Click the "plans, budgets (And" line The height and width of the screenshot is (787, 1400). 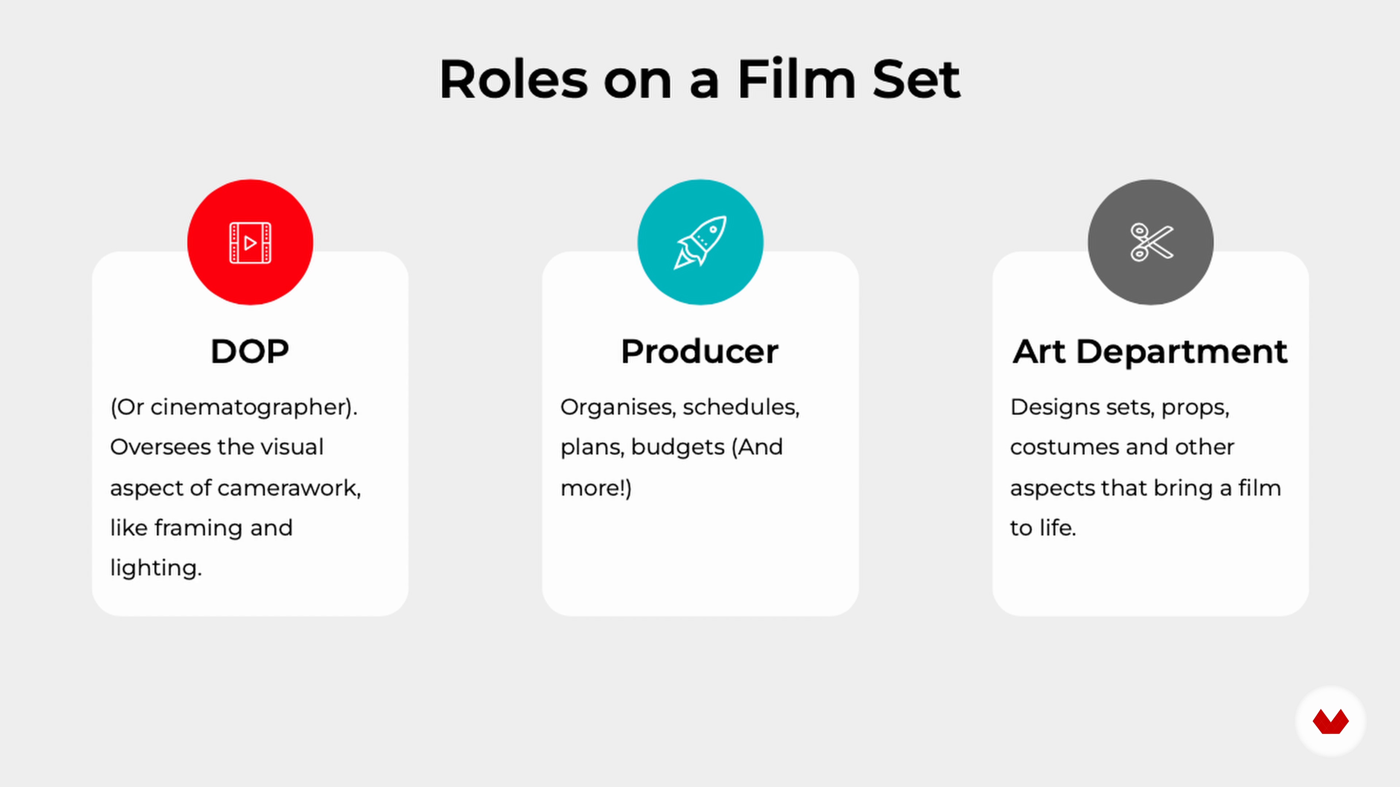(x=672, y=447)
